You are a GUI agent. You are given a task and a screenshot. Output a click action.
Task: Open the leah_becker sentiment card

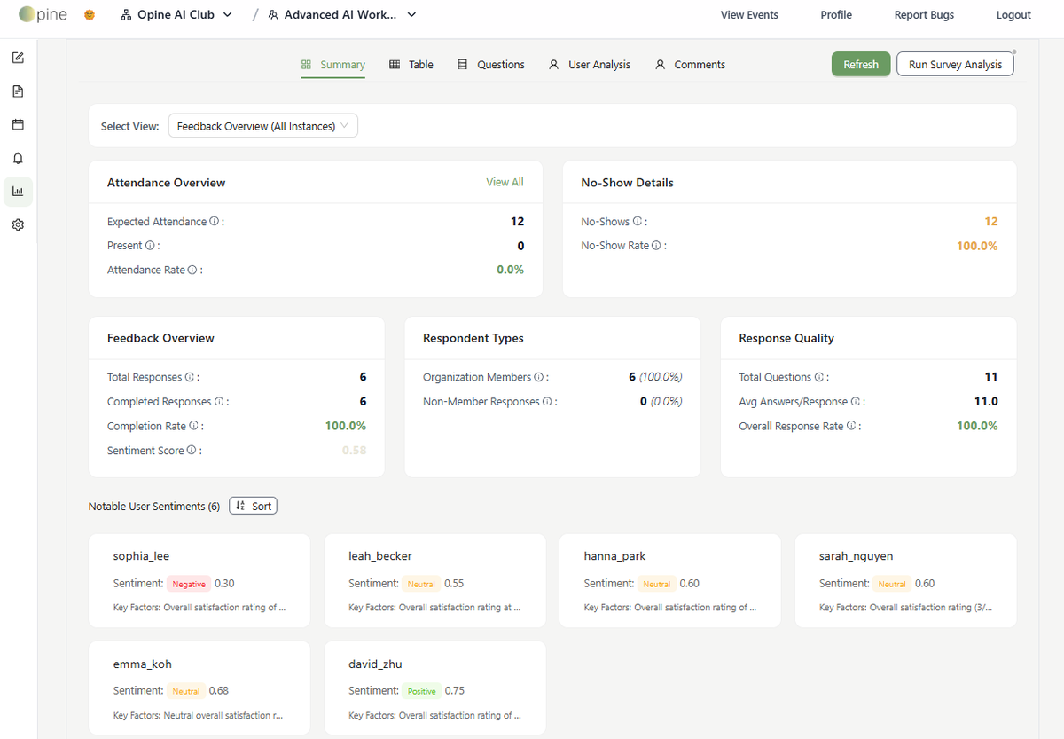click(x=435, y=580)
